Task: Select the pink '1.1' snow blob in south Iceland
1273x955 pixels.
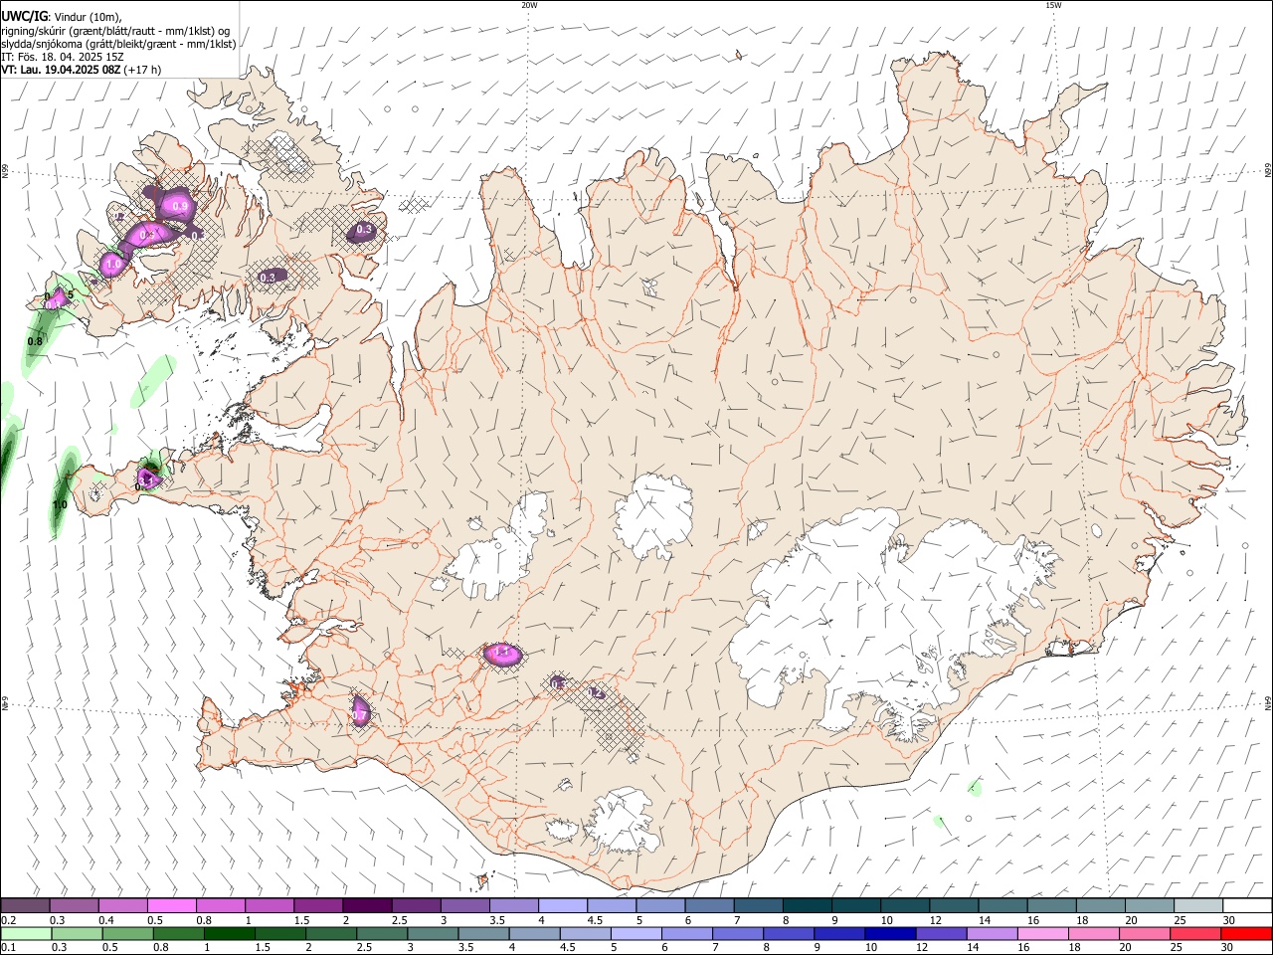Action: tap(502, 654)
